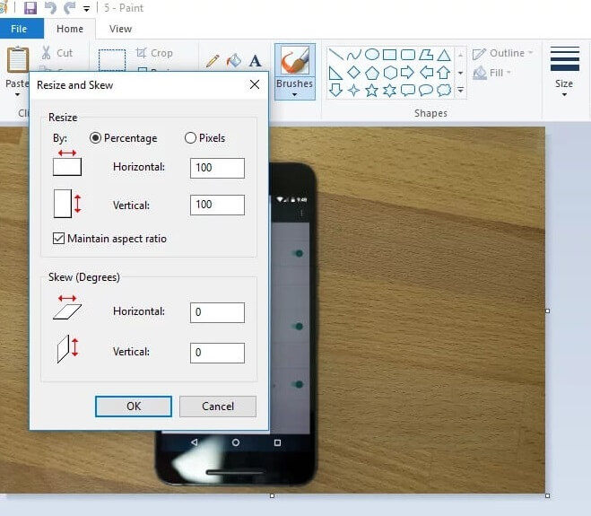Viewport: 591px width, 516px height.
Task: Select the Oval callout shape
Action: pos(426,91)
